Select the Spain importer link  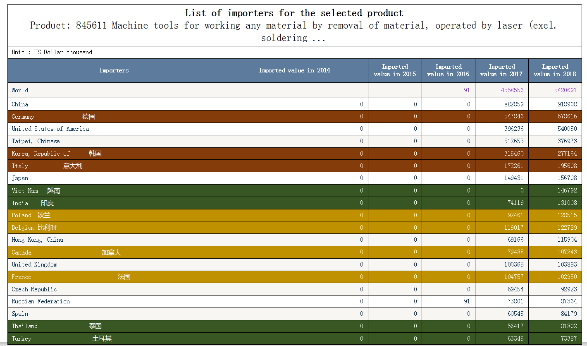click(20, 314)
